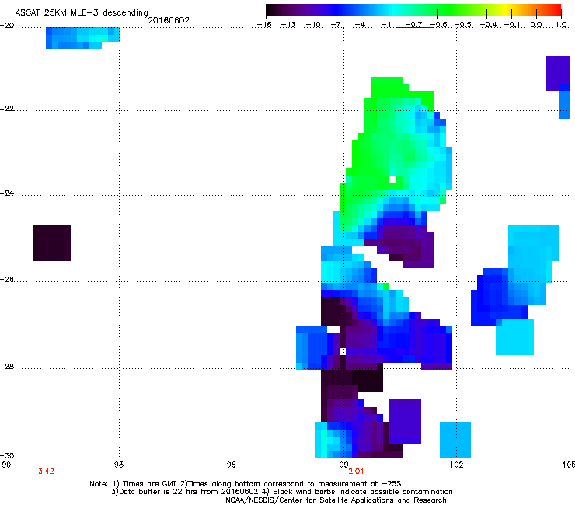
Task: Click the -7 color scale label
Action: [337, 25]
